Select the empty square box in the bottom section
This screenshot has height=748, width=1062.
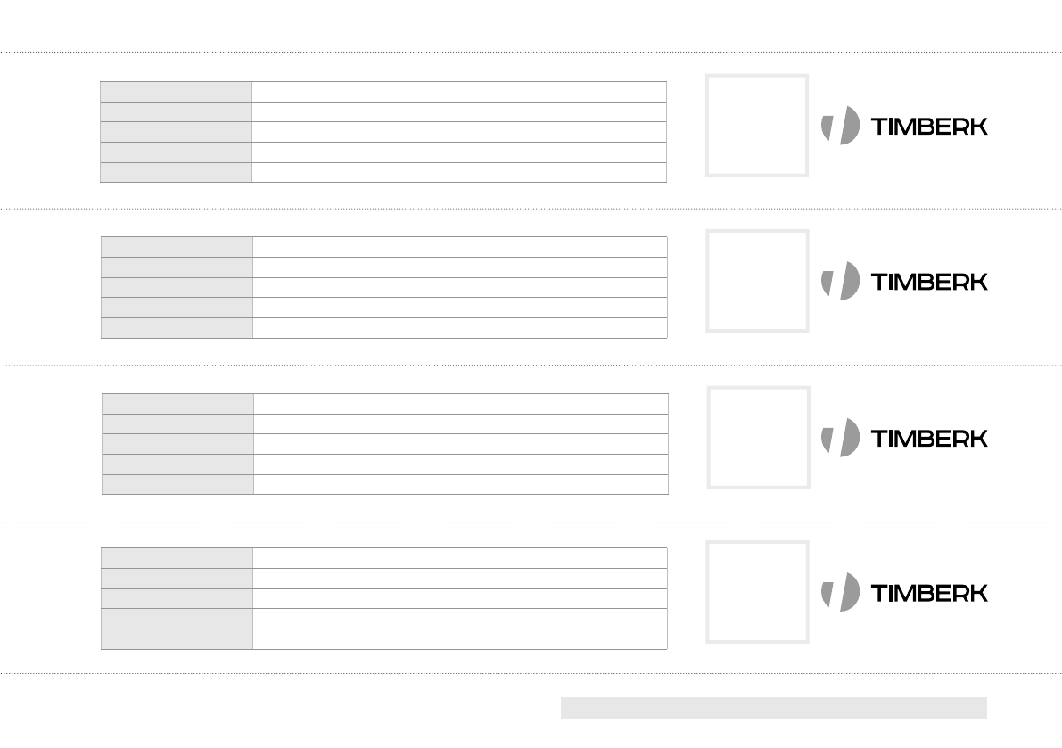click(x=758, y=592)
